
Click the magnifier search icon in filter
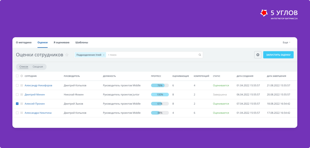[x=200, y=55]
